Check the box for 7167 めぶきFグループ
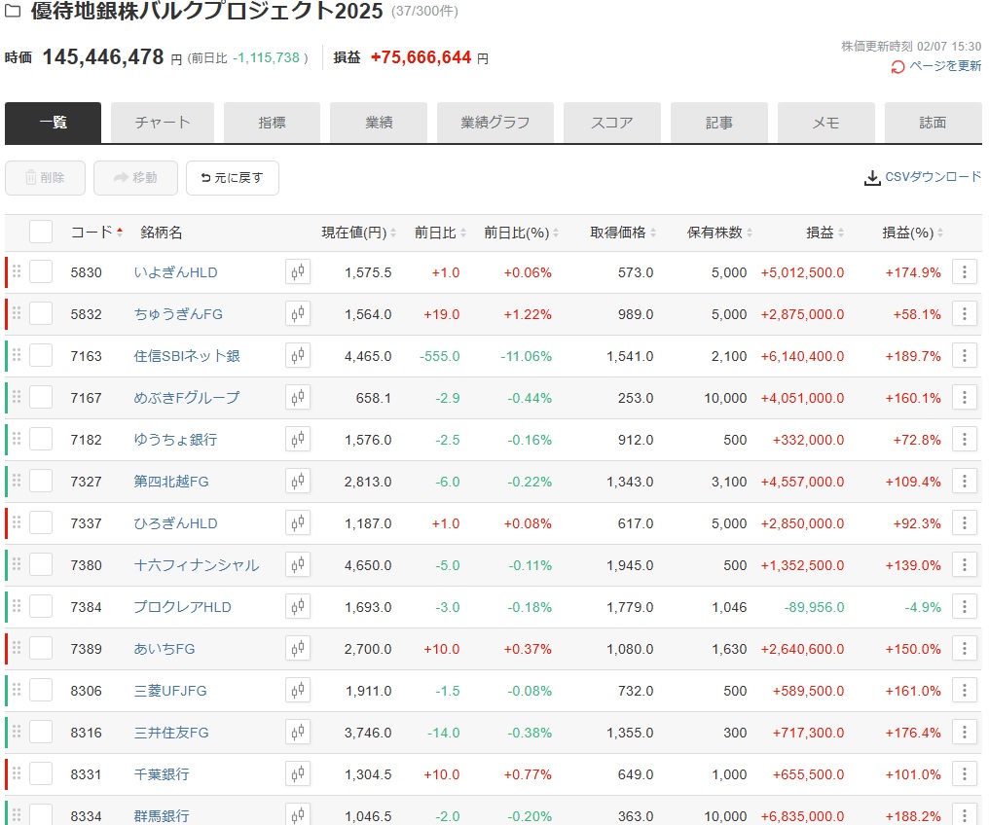Screen dimensions: 989x825 tap(41, 398)
